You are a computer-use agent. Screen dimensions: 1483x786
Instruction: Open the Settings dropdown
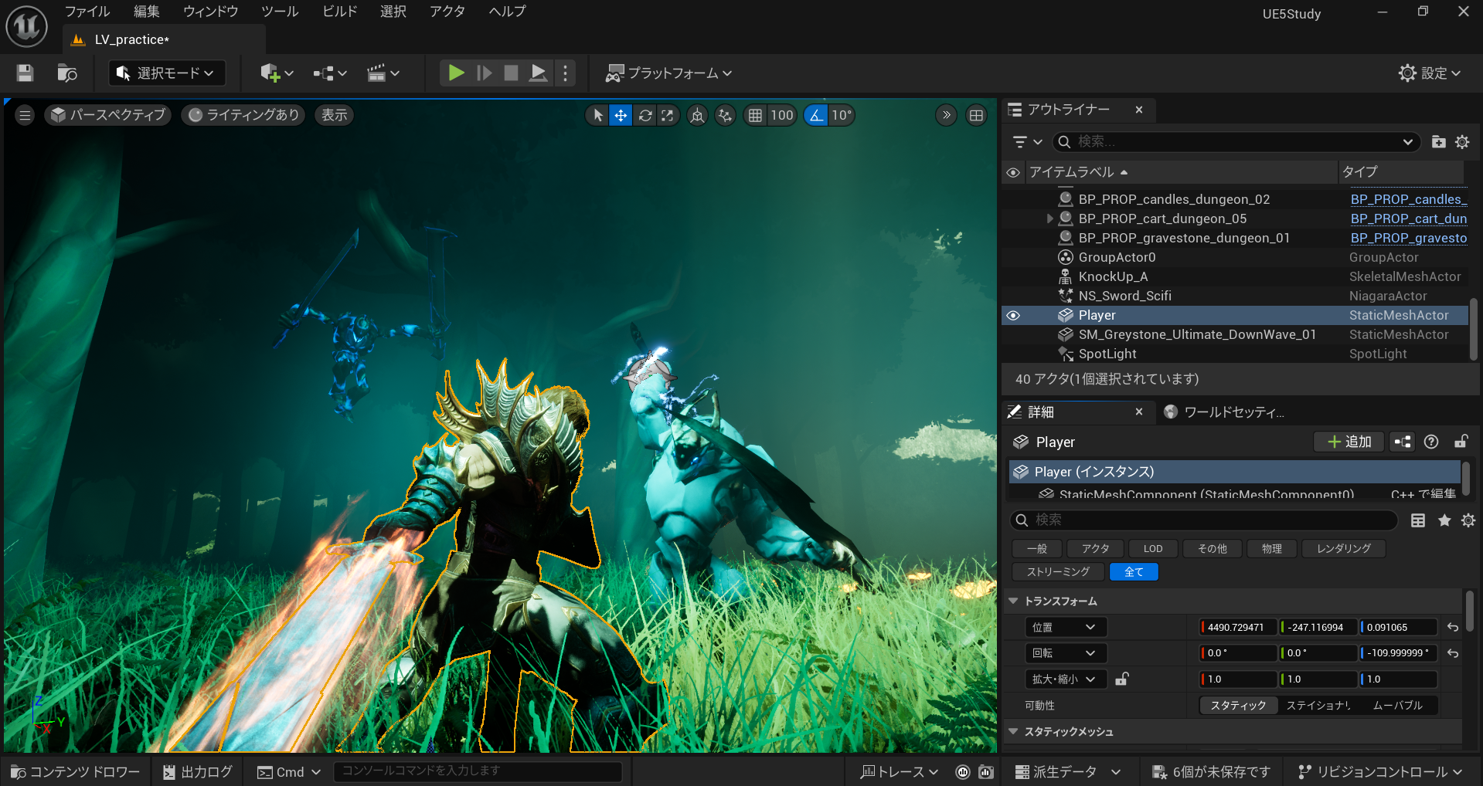[x=1430, y=73]
